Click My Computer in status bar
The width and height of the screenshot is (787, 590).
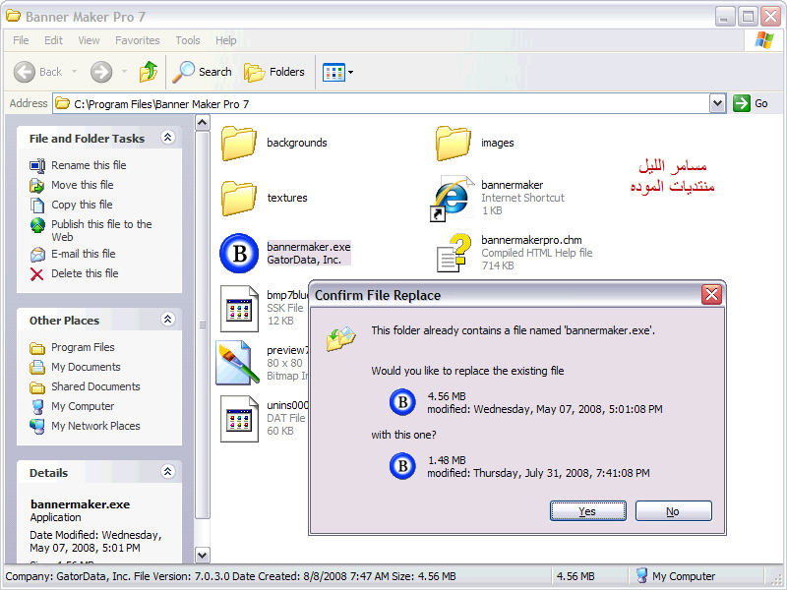pyautogui.click(x=676, y=576)
